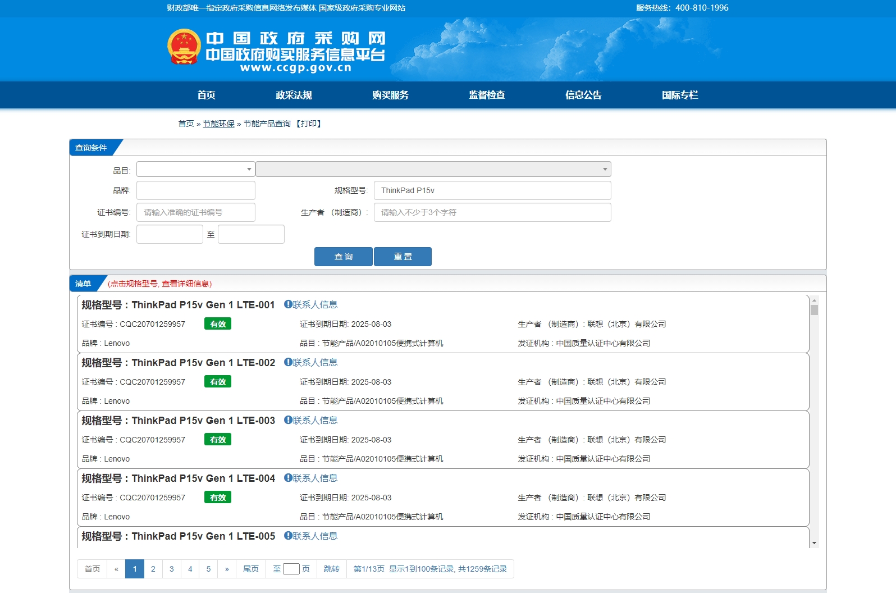
Task: Click the certificate expiry start date field
Action: click(x=170, y=234)
